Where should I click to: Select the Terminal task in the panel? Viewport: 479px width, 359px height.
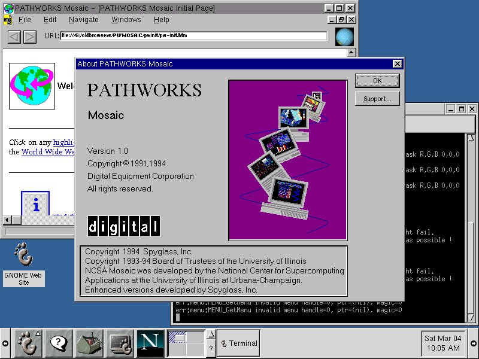click(x=238, y=343)
